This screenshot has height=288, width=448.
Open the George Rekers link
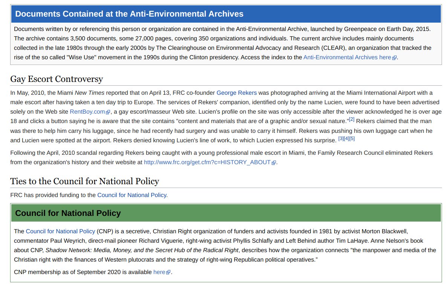(237, 93)
